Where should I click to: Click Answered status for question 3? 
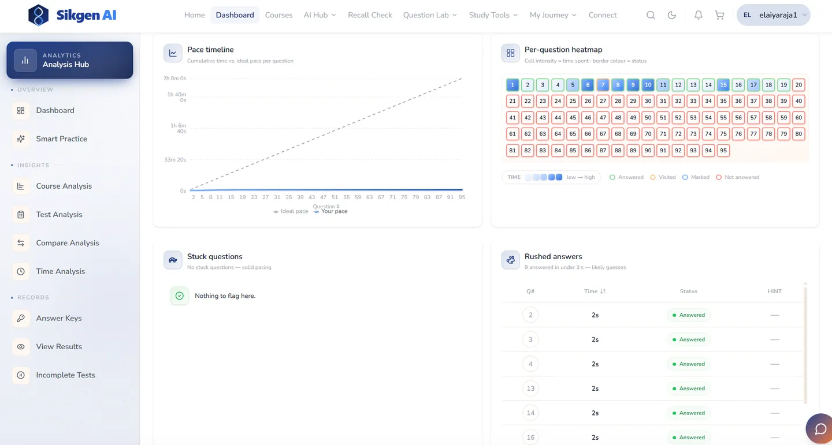point(688,339)
